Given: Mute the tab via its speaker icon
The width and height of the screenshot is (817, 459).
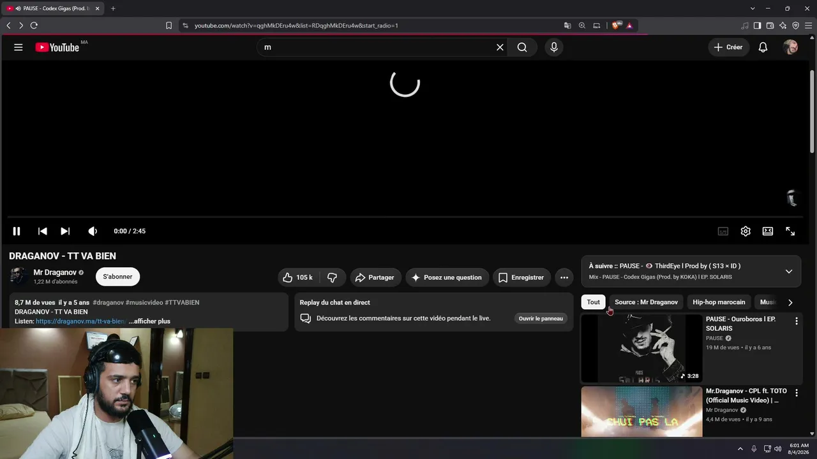Looking at the screenshot, I should 18,8.
